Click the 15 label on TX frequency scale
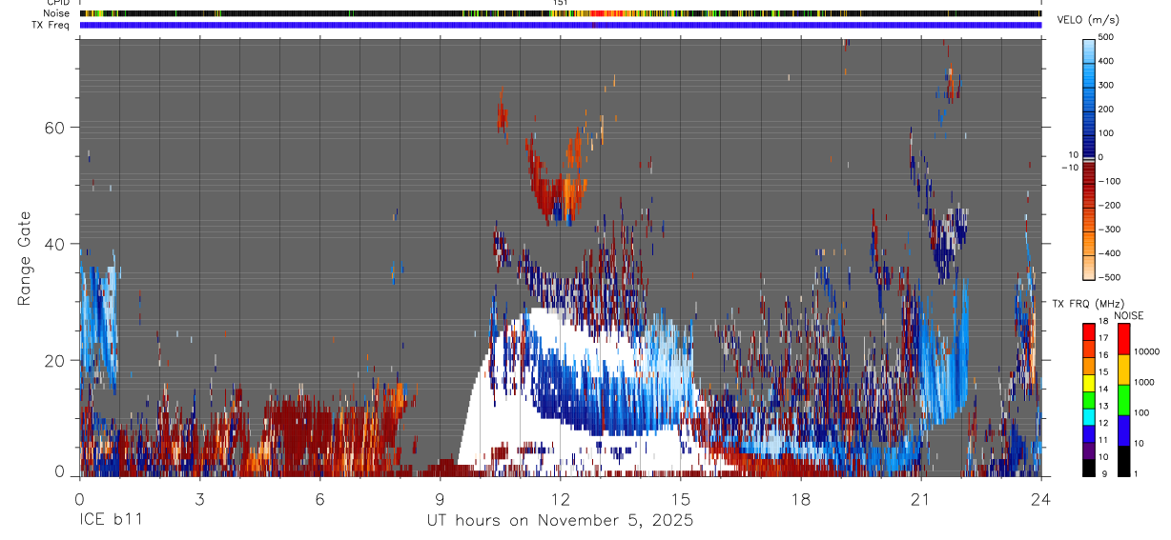The width and height of the screenshot is (1171, 540). (1103, 374)
